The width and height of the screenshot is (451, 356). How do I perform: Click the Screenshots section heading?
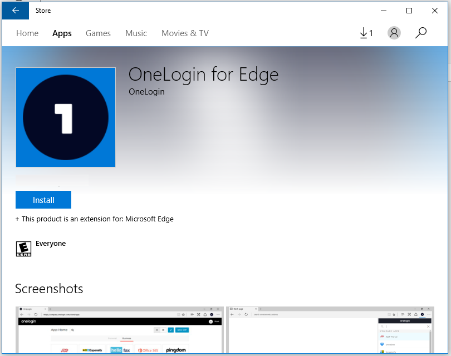49,289
